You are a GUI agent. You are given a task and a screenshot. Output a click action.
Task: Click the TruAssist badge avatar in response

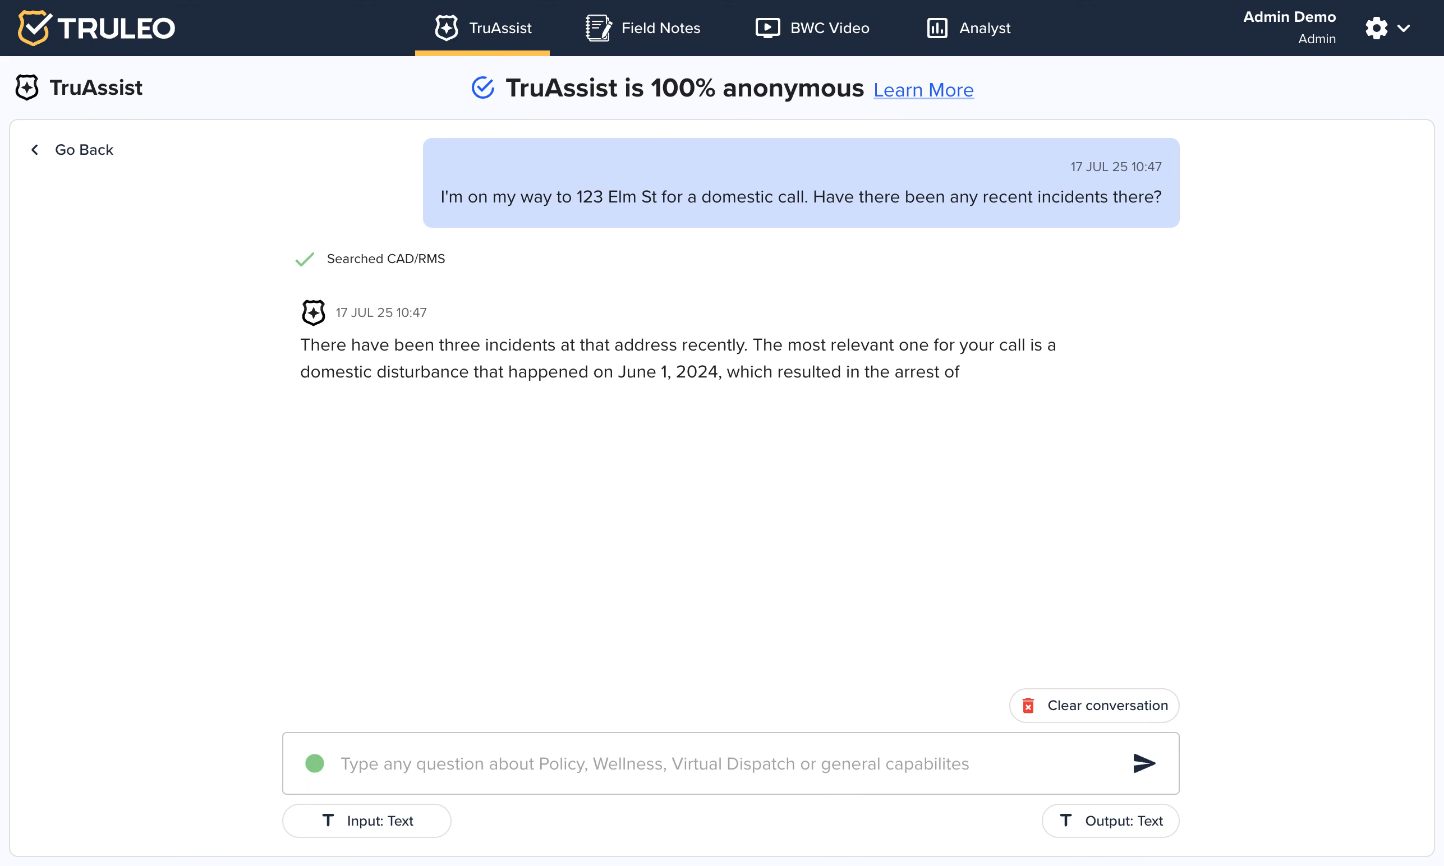click(314, 312)
